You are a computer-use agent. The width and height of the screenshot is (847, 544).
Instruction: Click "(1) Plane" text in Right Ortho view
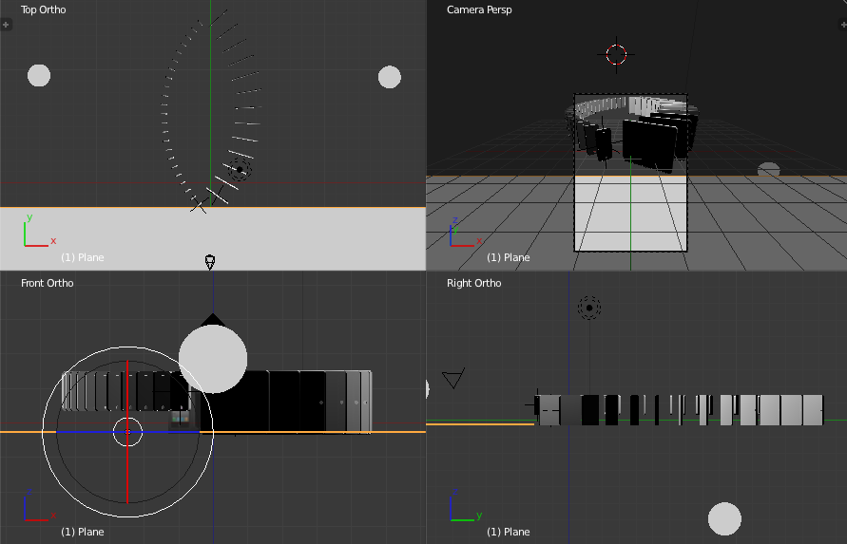tap(509, 532)
